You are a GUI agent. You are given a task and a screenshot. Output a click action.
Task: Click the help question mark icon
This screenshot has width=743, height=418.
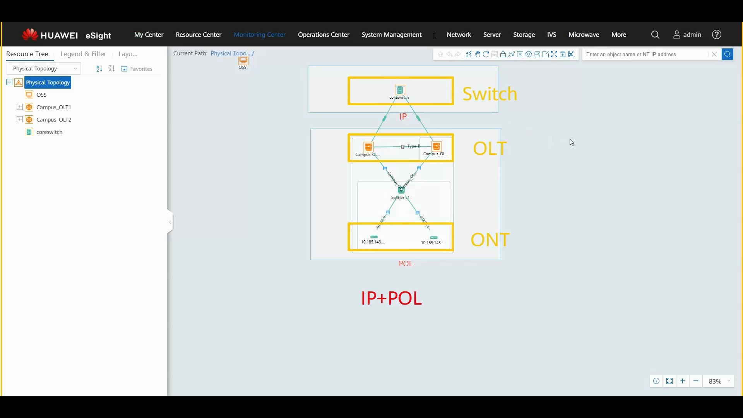[717, 35]
